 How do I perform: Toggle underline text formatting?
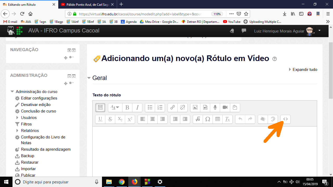100,119
